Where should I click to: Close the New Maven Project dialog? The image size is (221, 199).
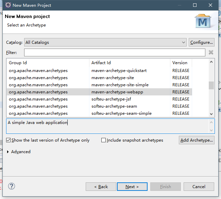pos(210,5)
